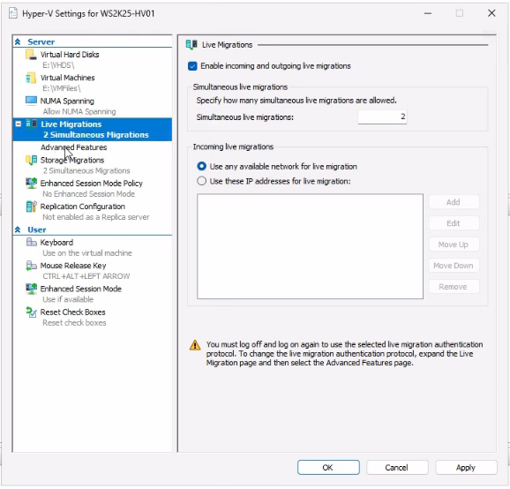Collapse the User section chevron
The image size is (510, 489).
tap(18, 229)
